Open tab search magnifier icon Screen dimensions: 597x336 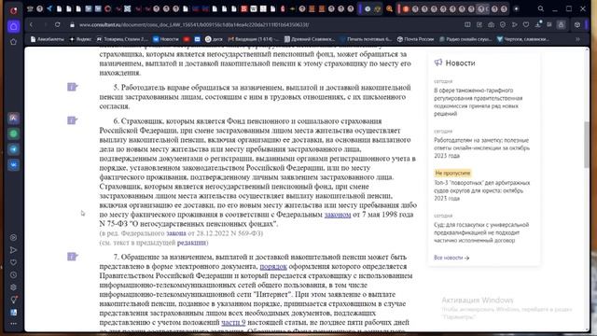click(x=541, y=8)
